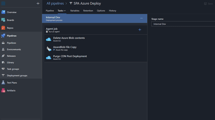215x120 pixels.
Task: Click the Artifacts label
Action: click(11, 90)
